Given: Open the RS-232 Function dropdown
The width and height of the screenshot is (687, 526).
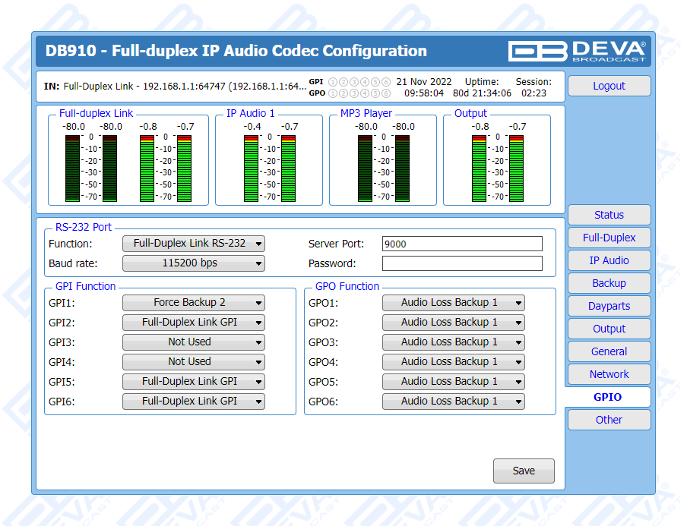Looking at the screenshot, I should (x=193, y=244).
